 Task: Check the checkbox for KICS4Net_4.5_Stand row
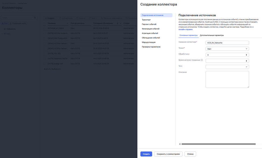click(x=45, y=28)
